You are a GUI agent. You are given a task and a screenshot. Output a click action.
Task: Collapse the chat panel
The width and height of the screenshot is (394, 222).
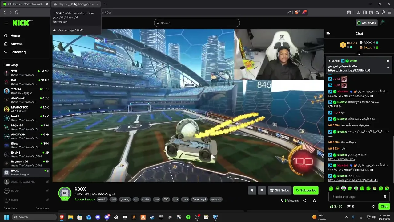click(x=328, y=34)
